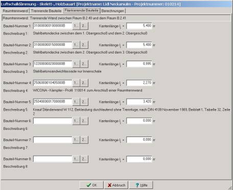Click the '2..' button for Bauteil-Nummer 4
This screenshot has width=233, height=190.
coord(84,83)
